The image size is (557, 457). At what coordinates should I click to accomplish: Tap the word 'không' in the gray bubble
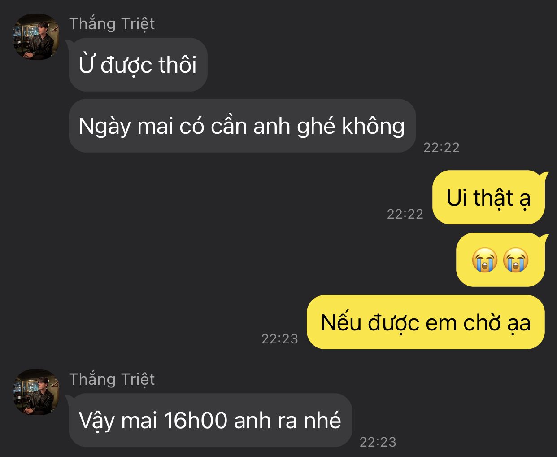tap(373, 126)
